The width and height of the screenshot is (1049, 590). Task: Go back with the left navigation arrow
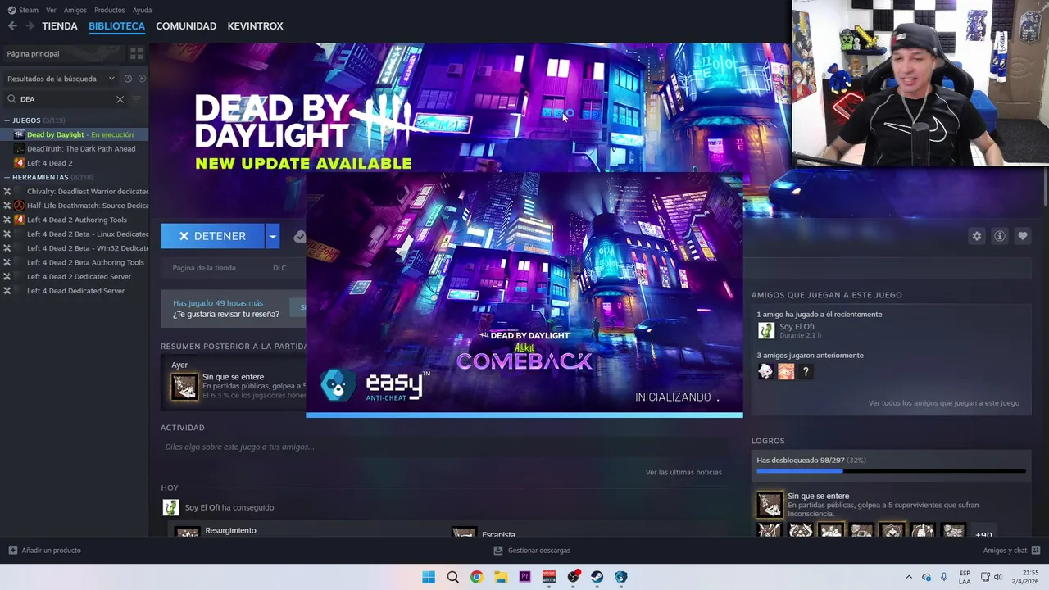pyautogui.click(x=12, y=26)
